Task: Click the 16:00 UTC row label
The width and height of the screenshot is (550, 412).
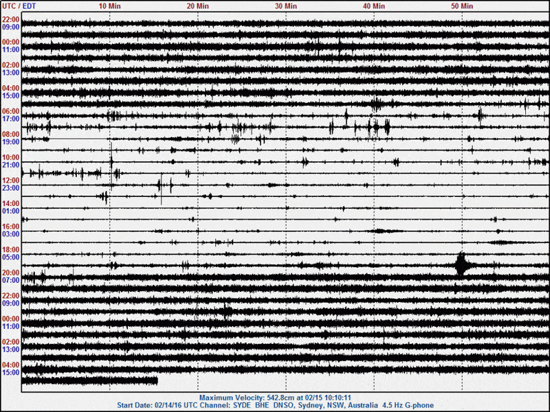Action: pyautogui.click(x=10, y=227)
